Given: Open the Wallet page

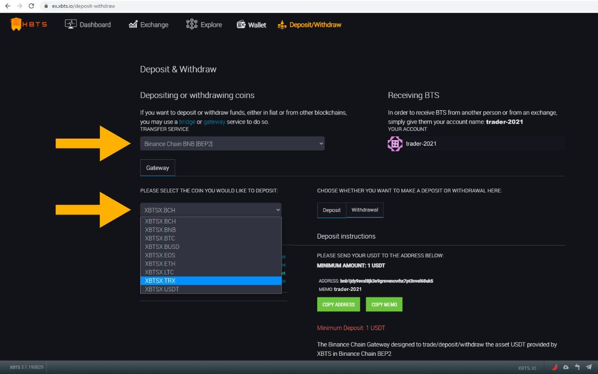Looking at the screenshot, I should point(251,25).
